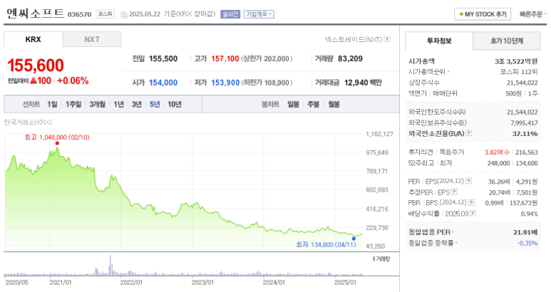This screenshot has width=551, height=292.
Task: Click the 거래량 legend marker below chart
Action: pos(374,259)
